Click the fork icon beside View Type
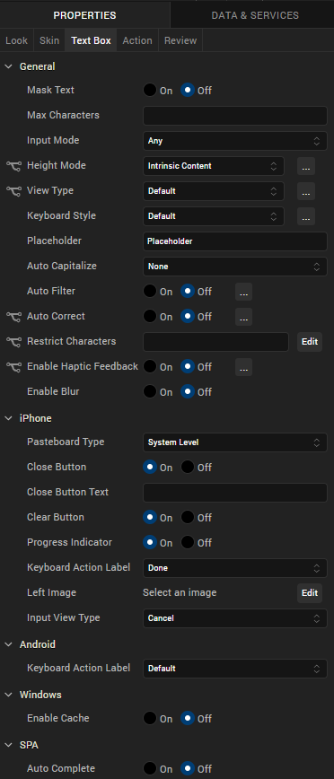This screenshot has width=334, height=779. (14, 191)
